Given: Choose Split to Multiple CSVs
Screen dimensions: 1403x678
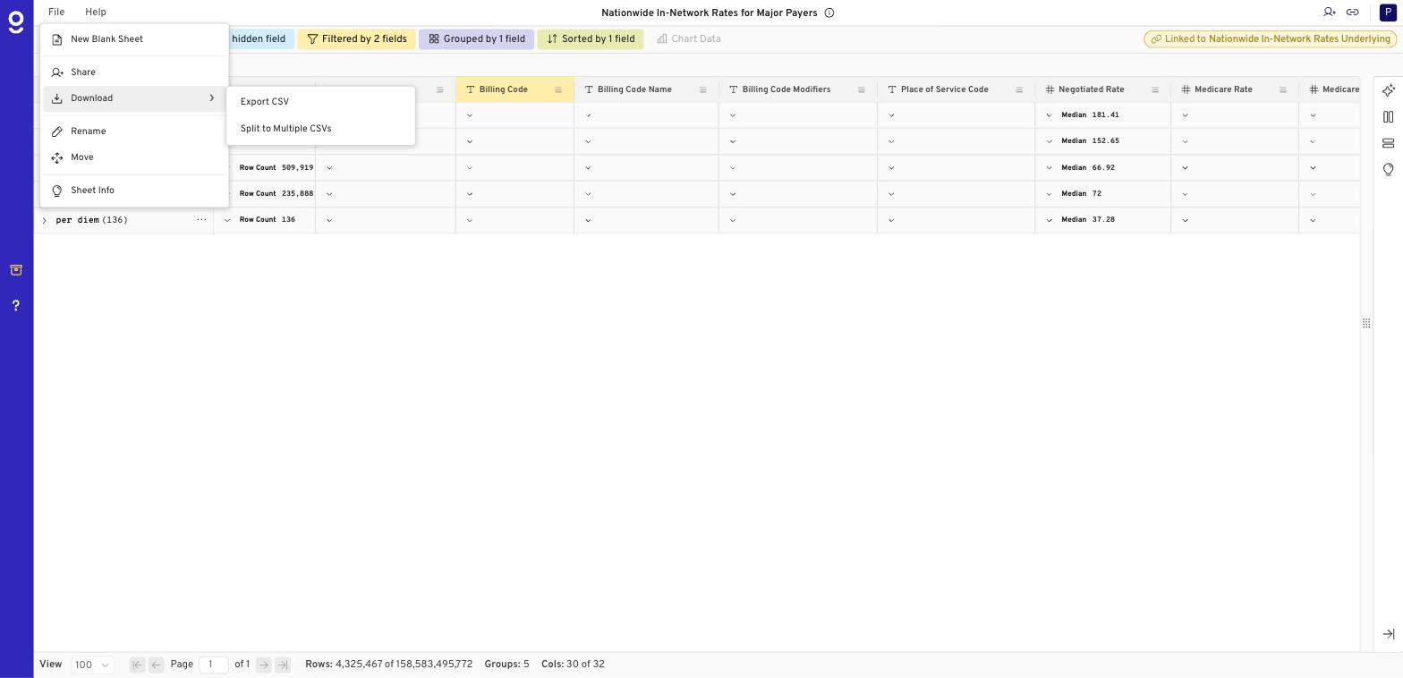Looking at the screenshot, I should pos(320,129).
